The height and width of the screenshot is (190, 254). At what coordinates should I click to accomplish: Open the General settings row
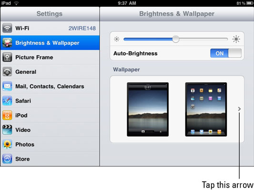click(x=50, y=72)
